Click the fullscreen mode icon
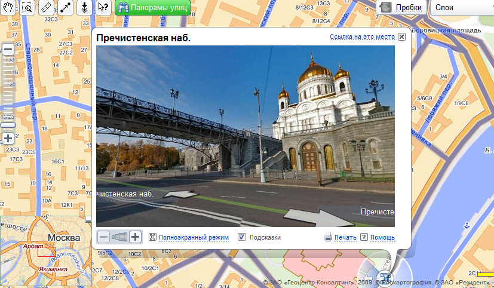Image resolution: width=494 pixels, height=288 pixels. [152, 237]
